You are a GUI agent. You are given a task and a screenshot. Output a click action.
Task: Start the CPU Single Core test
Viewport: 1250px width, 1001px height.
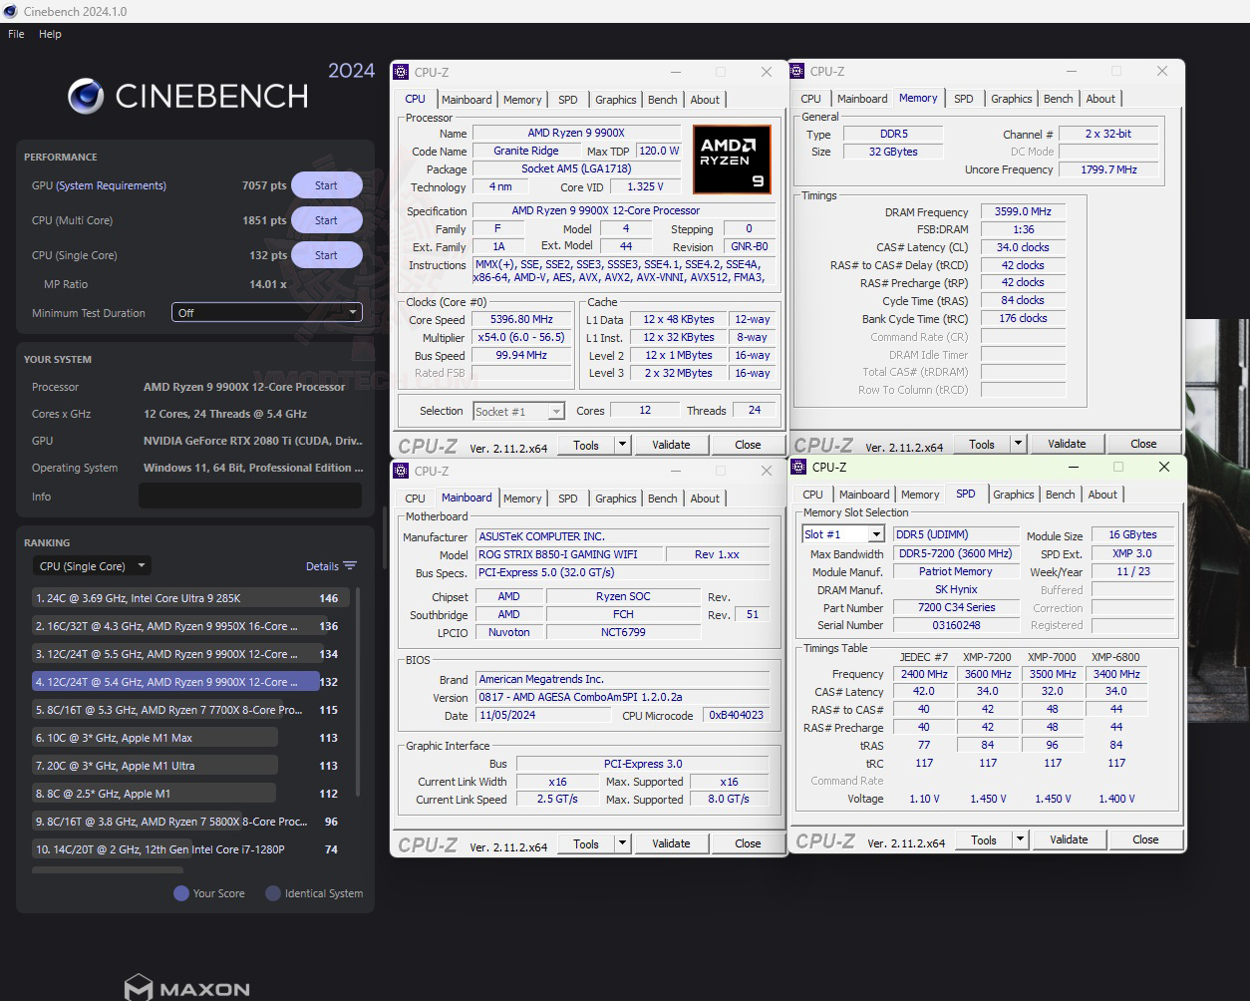(x=326, y=255)
